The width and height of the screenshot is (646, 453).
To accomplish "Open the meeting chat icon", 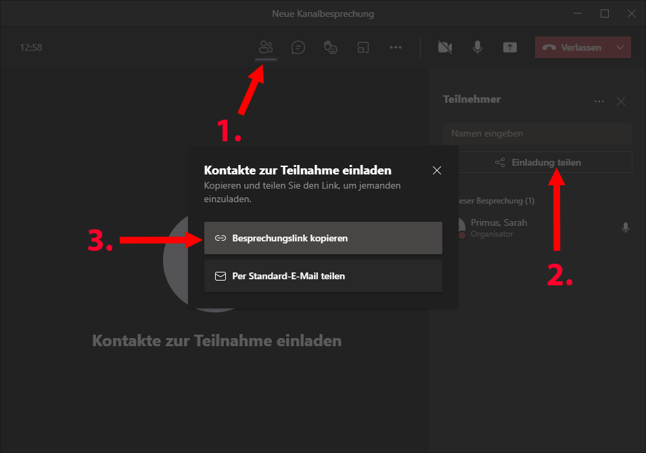I will click(x=298, y=47).
